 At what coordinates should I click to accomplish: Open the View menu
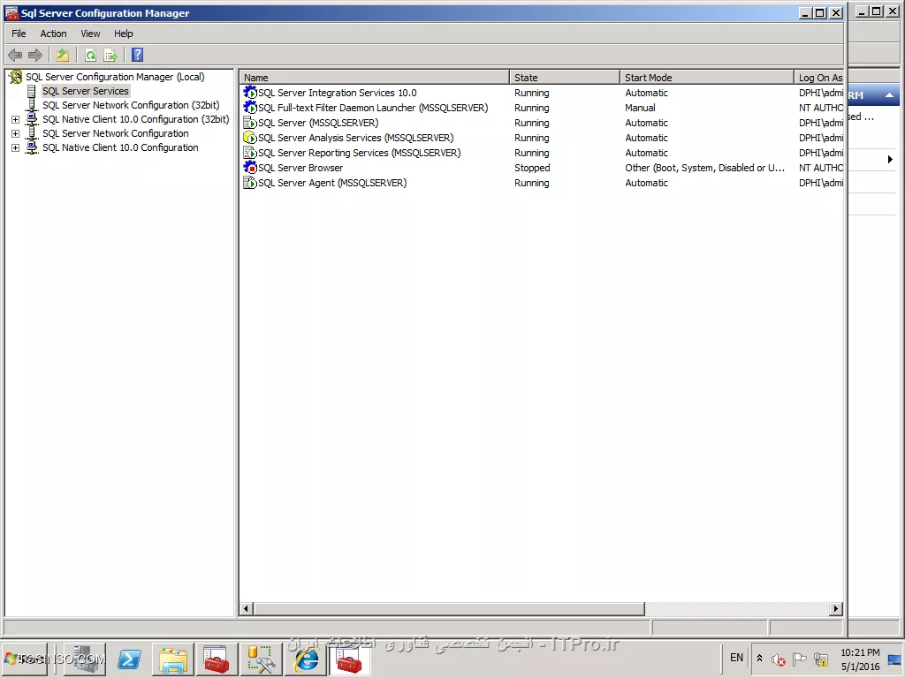click(90, 34)
